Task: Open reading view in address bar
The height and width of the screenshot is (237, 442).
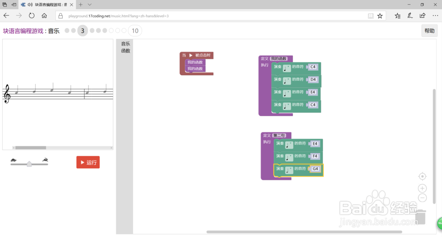Action: [371, 16]
